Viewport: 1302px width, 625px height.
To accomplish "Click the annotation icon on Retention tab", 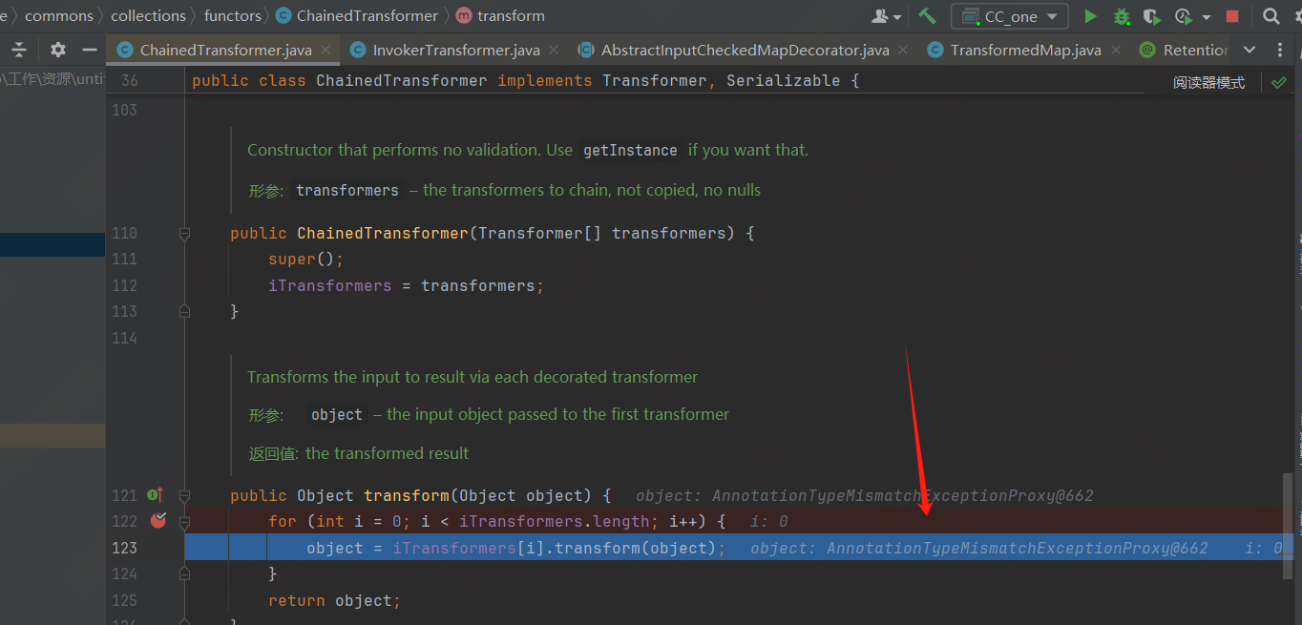I will point(1147,50).
